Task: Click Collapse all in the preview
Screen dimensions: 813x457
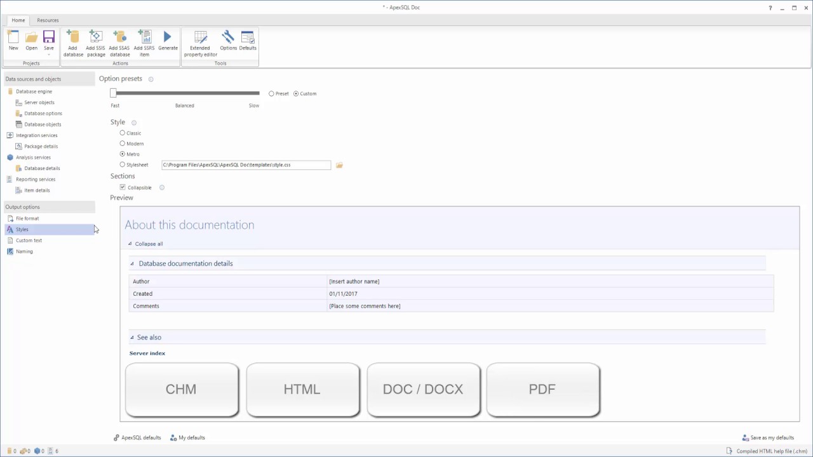Action: click(x=149, y=244)
